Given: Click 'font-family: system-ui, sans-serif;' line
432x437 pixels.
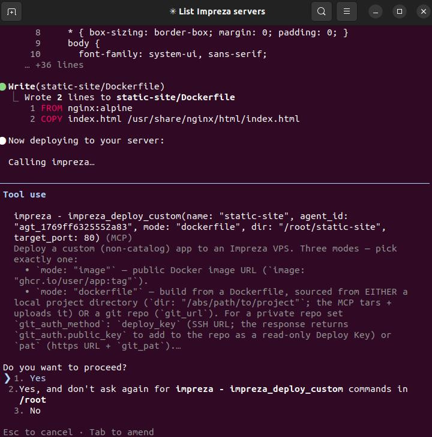Looking at the screenshot, I should click(x=173, y=54).
